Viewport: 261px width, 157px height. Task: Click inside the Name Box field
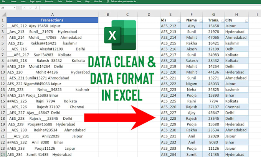click(x=7, y=8)
